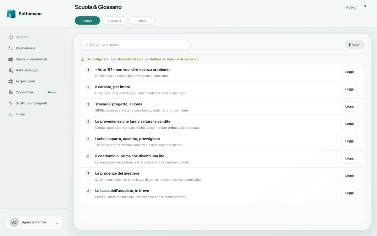Click Leggi for Trovare il progetto, a Roma
The height and width of the screenshot is (236, 377).
point(349,106)
